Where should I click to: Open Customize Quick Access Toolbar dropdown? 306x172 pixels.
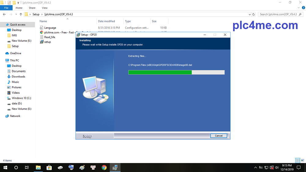[x=18, y=3]
